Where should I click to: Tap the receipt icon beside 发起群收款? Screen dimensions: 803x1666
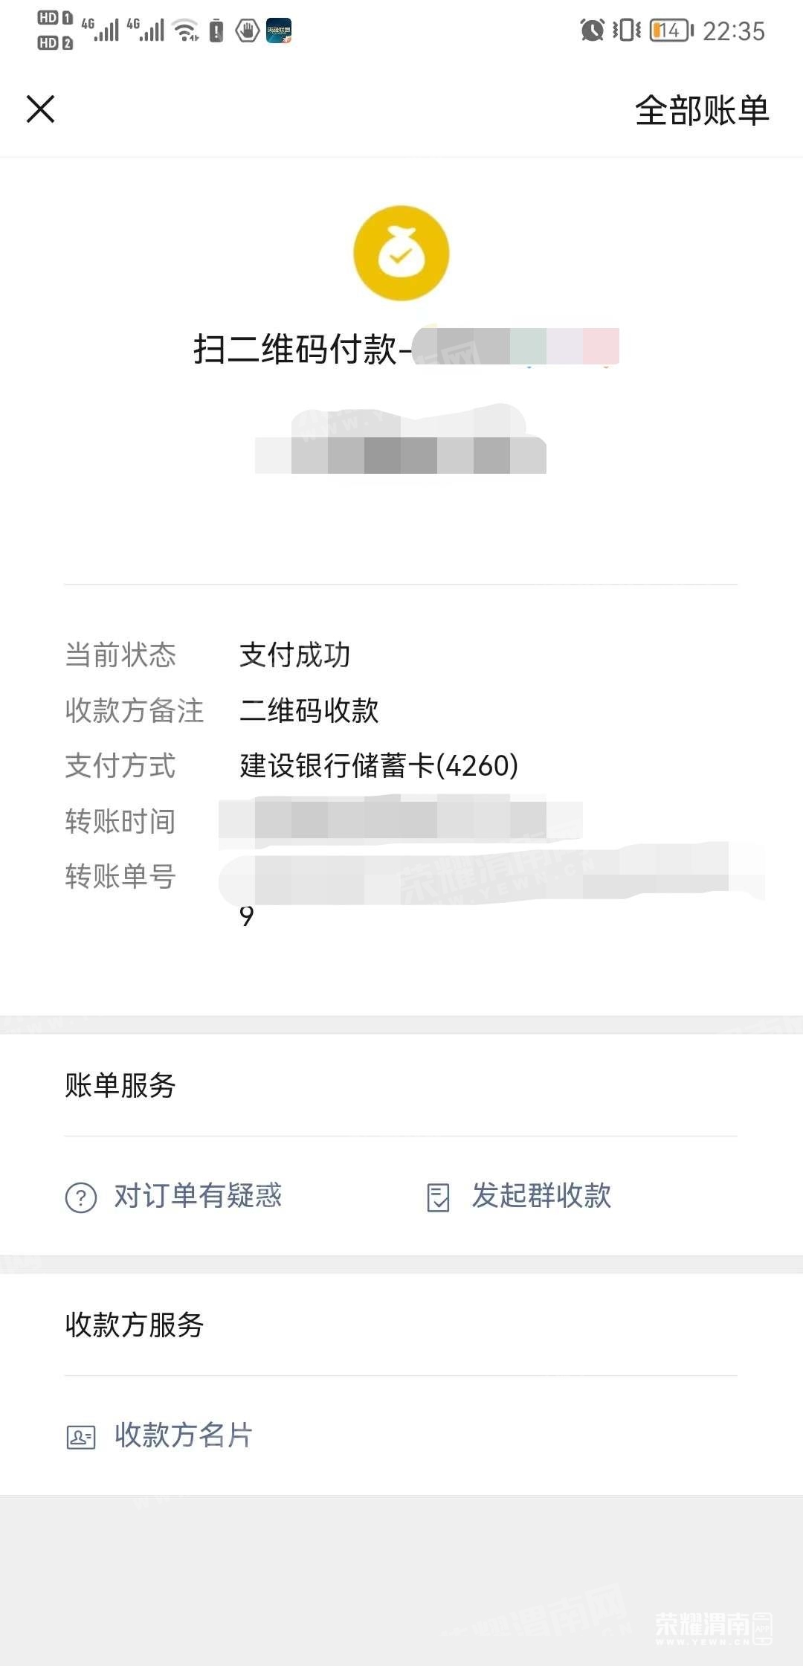tap(438, 1197)
